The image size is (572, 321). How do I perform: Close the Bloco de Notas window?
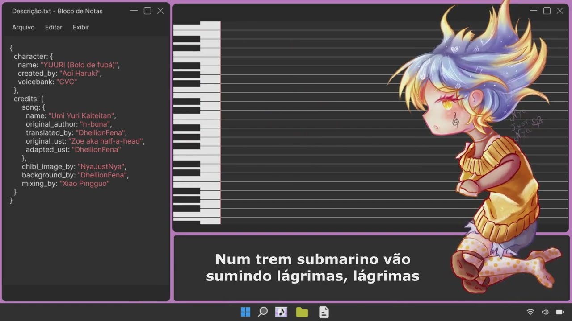160,11
